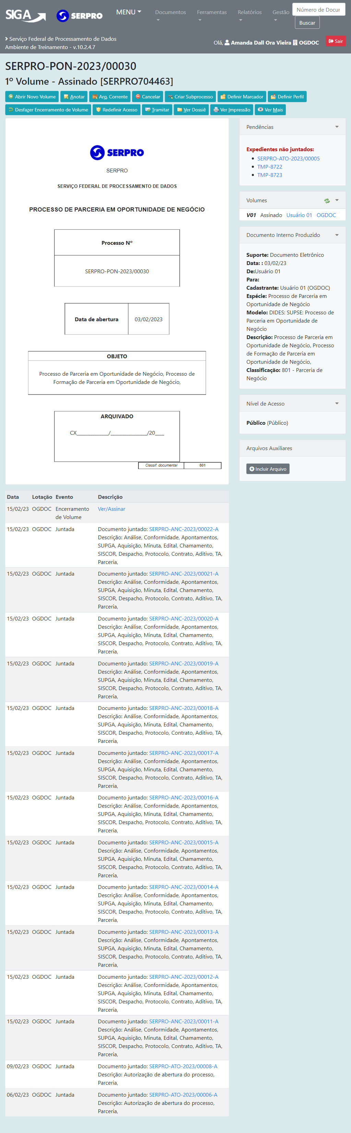The height and width of the screenshot is (1133, 351).
Task: Open pending document TMP-8723
Action: tap(270, 175)
